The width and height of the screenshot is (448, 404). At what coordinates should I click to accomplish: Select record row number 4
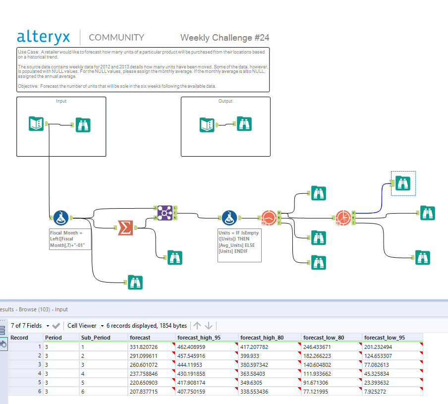[x=26, y=374]
